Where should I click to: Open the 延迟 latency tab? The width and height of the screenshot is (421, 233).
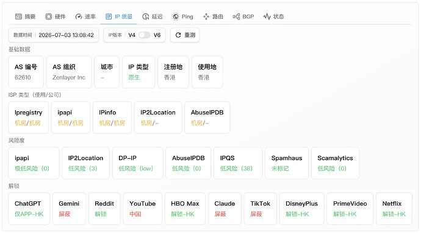pos(153,16)
